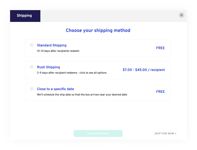The height and width of the screenshot is (150, 197).
Task: Click the gray header bar beside the Shipping tab
Action: tap(109, 16)
